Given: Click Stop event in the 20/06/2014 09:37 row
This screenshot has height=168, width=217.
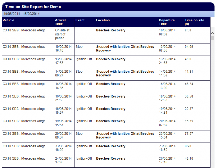Looking at the screenshot, I should (x=79, y=134).
